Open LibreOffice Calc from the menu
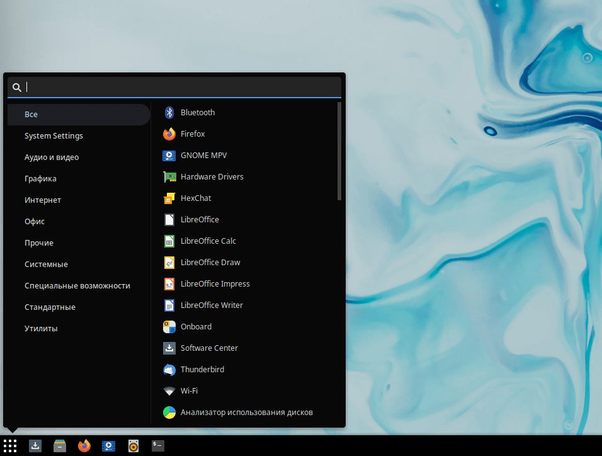The height and width of the screenshot is (456, 602). (x=208, y=241)
